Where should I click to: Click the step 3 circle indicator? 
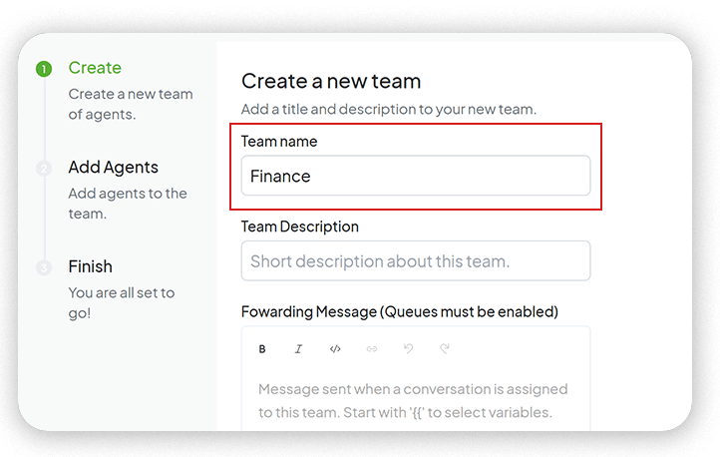(x=44, y=267)
